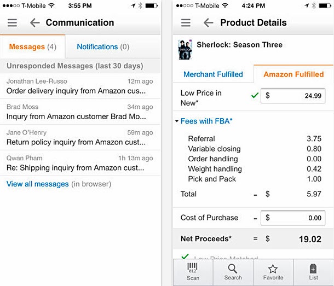
Task: Open View all messages link
Action: (38, 184)
